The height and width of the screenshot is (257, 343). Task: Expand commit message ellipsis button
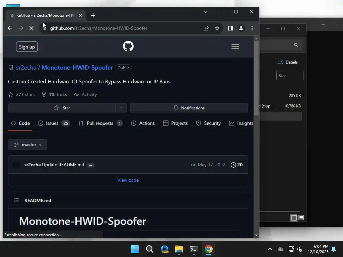click(90, 165)
